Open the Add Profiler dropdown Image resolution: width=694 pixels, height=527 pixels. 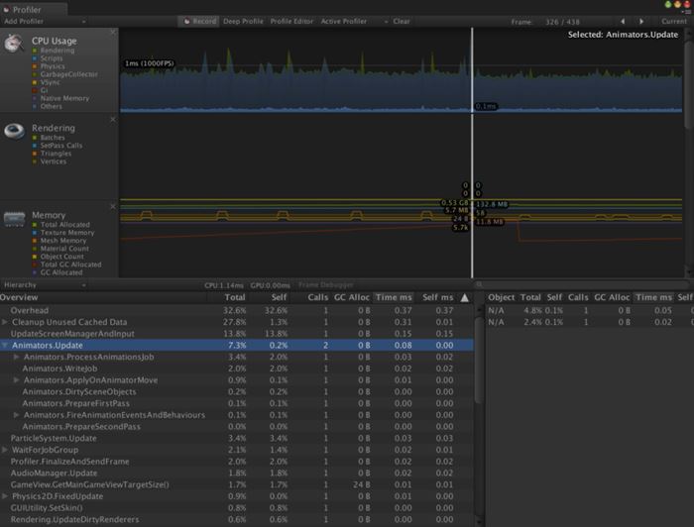point(26,21)
